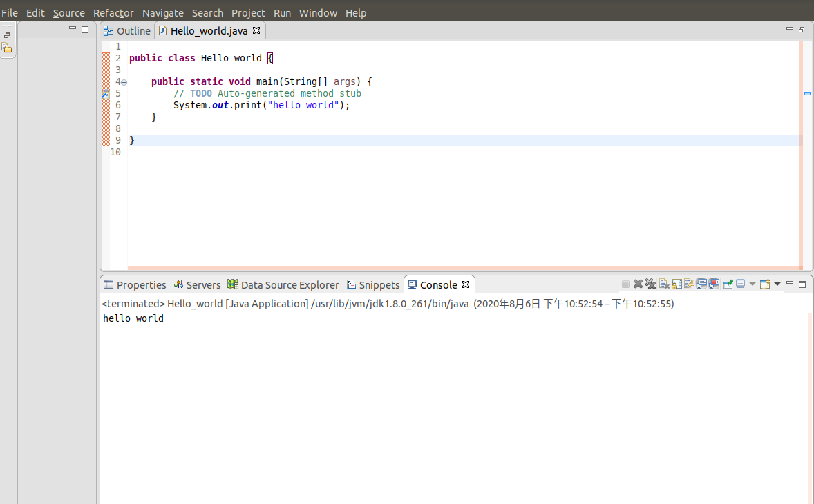The width and height of the screenshot is (814, 504).
Task: Toggle Pin Console
Action: click(x=728, y=284)
